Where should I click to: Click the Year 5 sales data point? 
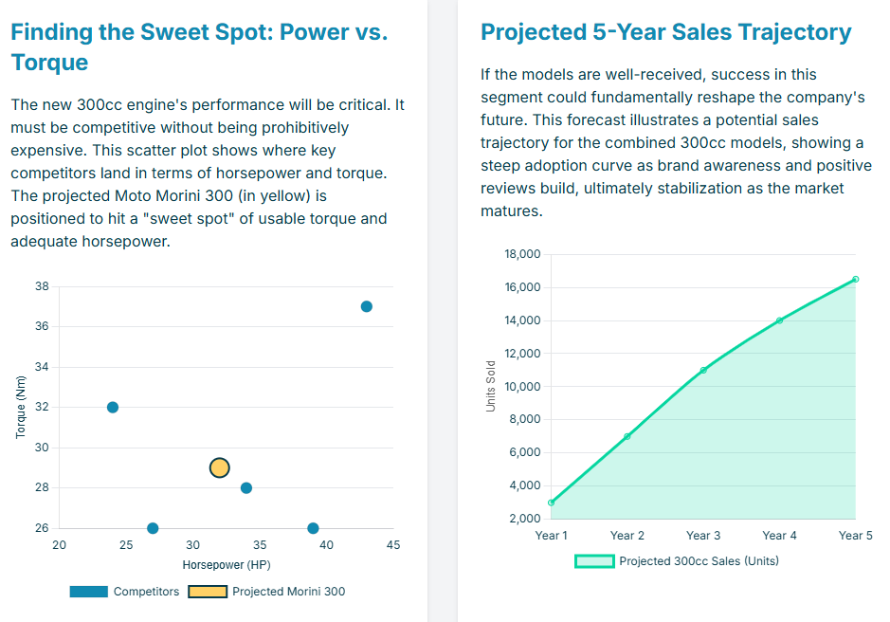[855, 279]
